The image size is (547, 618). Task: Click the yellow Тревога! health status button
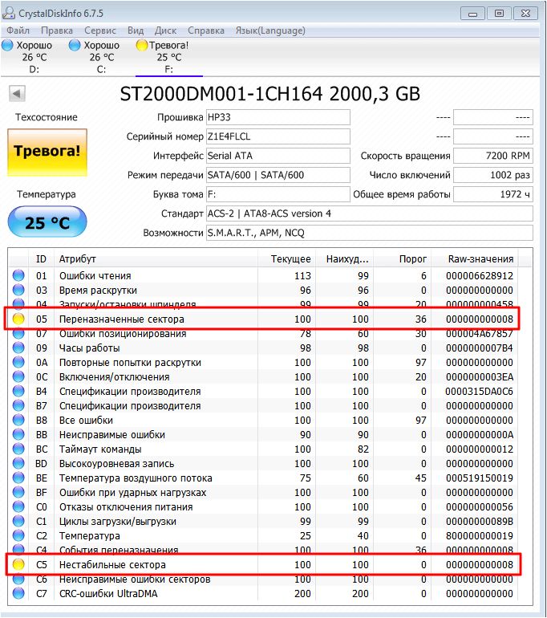(x=47, y=152)
